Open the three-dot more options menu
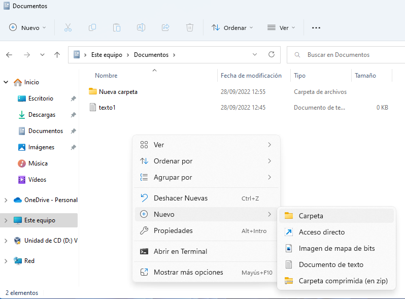The width and height of the screenshot is (405, 299). pos(316,27)
